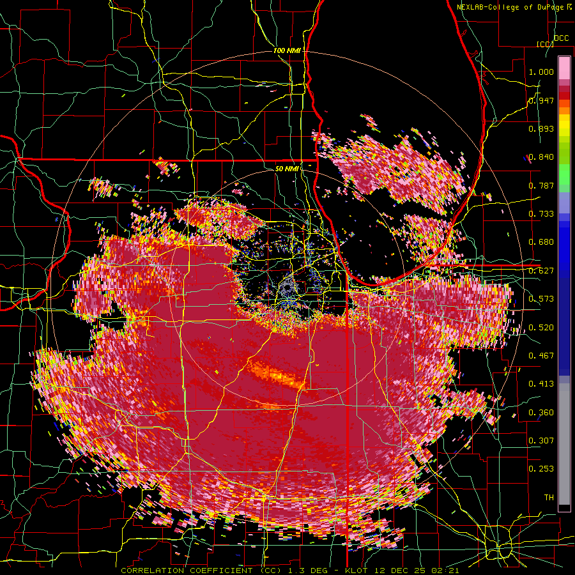
Task: Select the 0.360 scale value
Action: pos(541,413)
